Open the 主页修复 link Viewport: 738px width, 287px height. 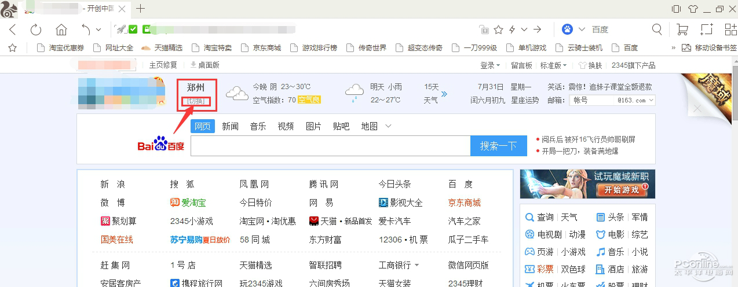[x=163, y=65]
